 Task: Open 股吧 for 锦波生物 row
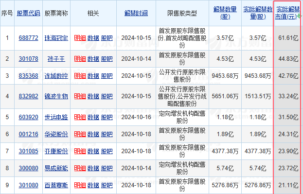(107, 96)
